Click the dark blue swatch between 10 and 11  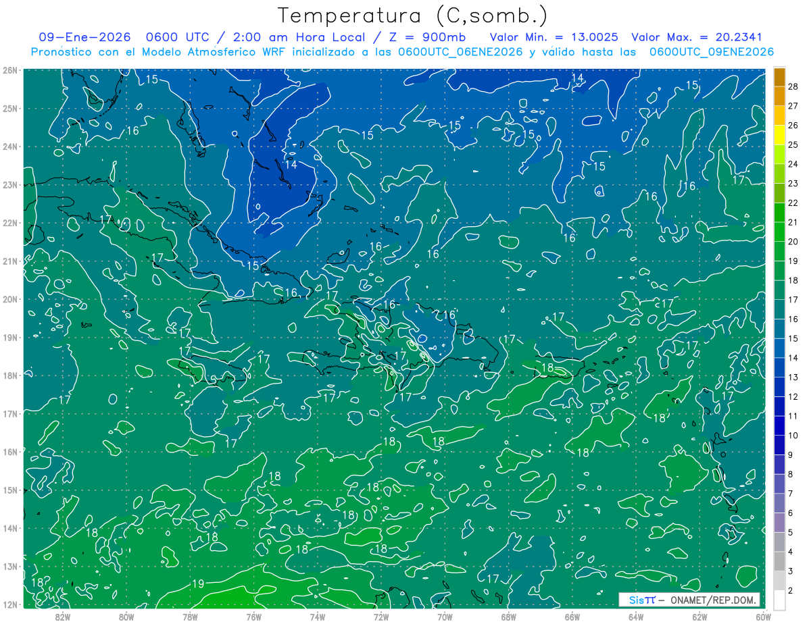780,425
